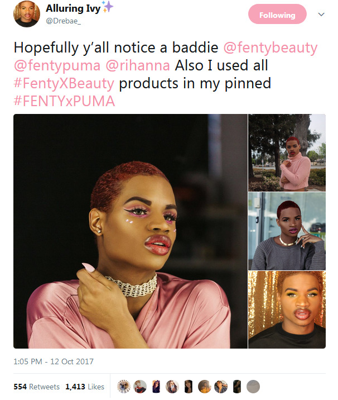Enlarge the large pink satin photo
The height and width of the screenshot is (400, 338).
pyautogui.click(x=130, y=231)
